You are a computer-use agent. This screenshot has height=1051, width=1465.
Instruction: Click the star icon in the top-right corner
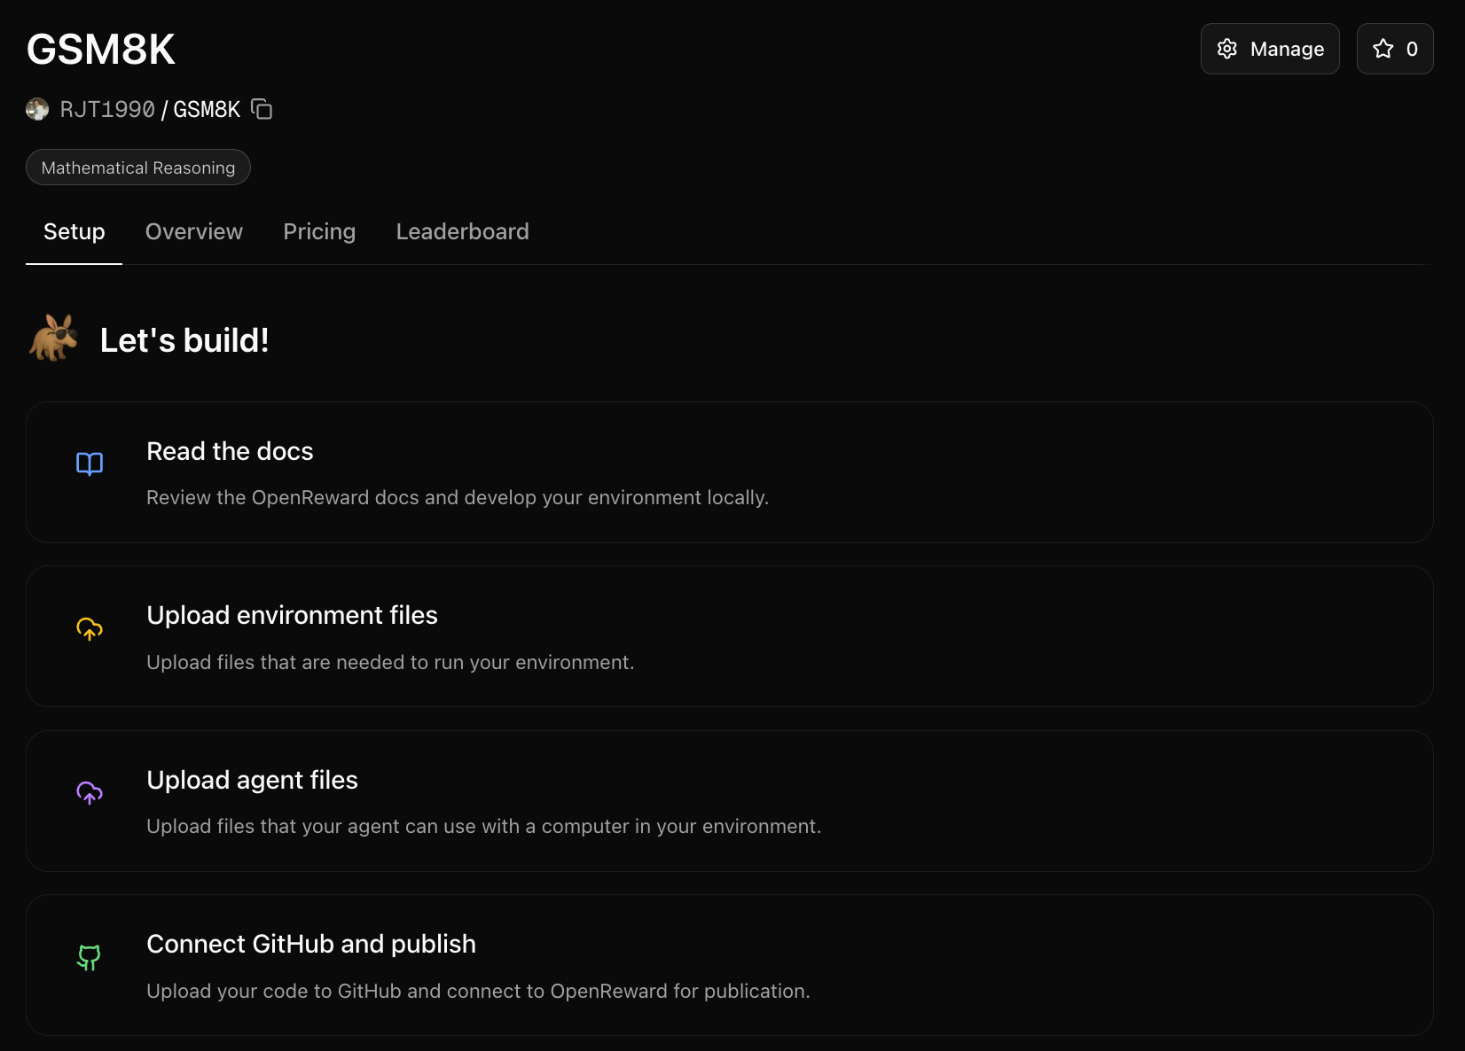[1384, 49]
